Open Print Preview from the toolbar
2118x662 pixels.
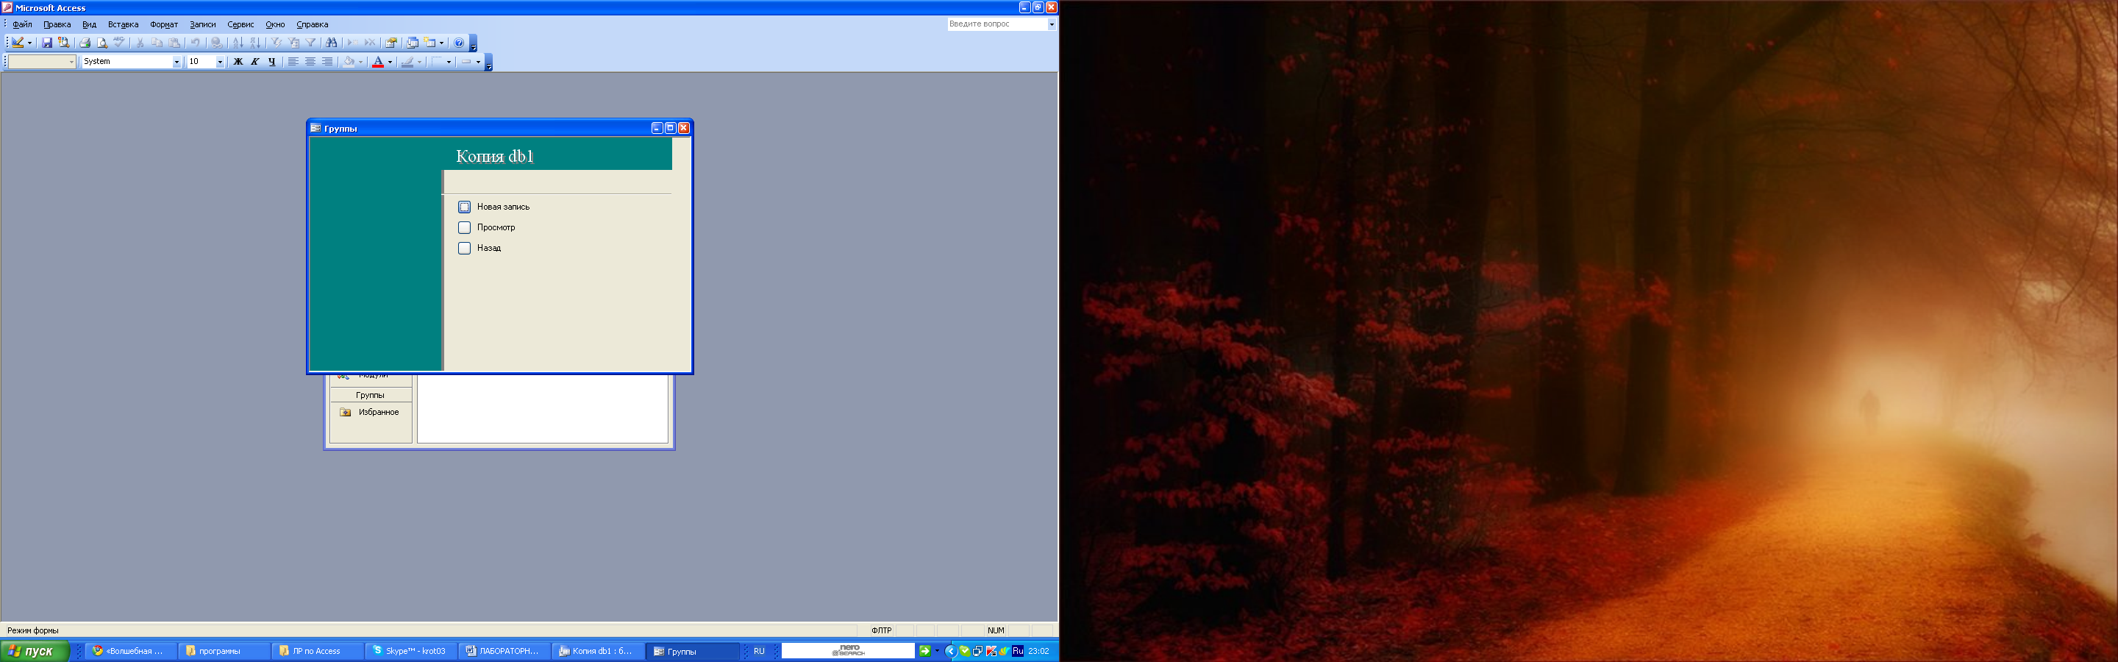coord(102,43)
